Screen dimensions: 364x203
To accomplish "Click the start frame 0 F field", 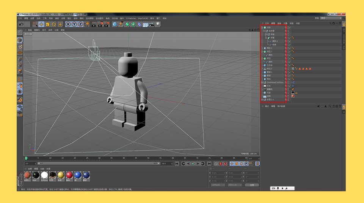I will [30, 164].
